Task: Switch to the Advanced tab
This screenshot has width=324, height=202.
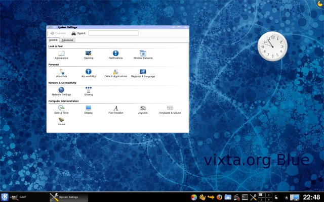Action: click(67, 40)
